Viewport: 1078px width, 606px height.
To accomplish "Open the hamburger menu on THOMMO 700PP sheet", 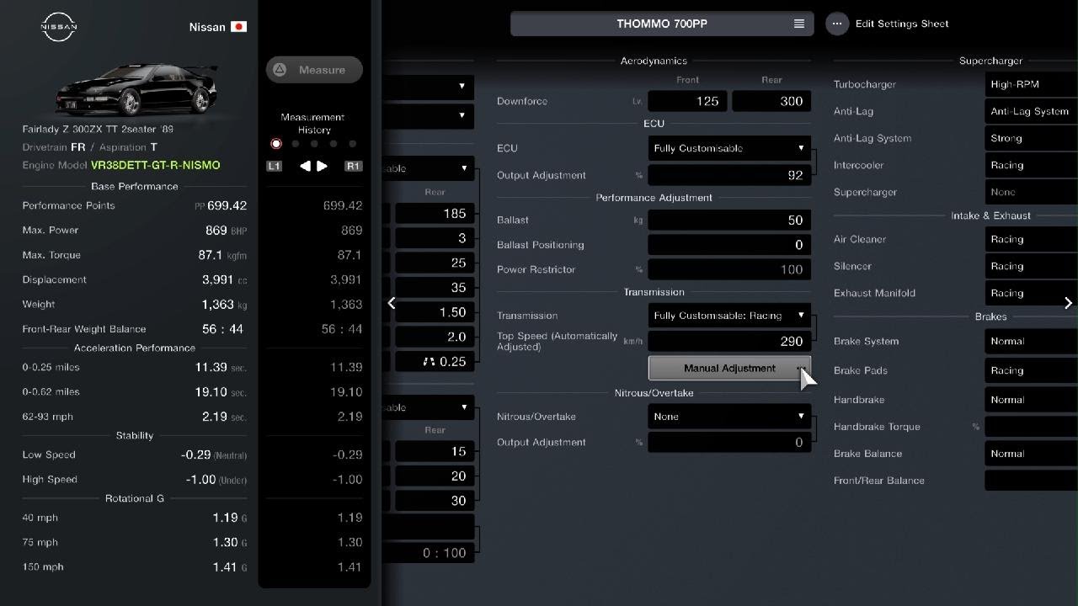I will click(798, 24).
